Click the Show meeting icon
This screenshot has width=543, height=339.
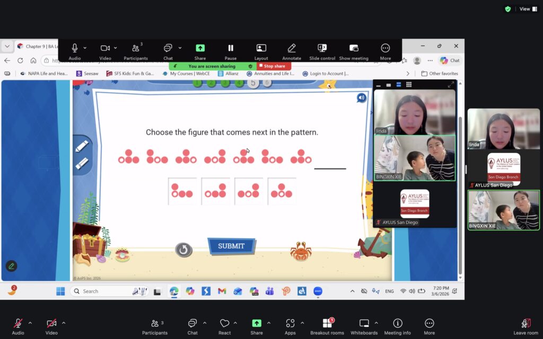354,48
